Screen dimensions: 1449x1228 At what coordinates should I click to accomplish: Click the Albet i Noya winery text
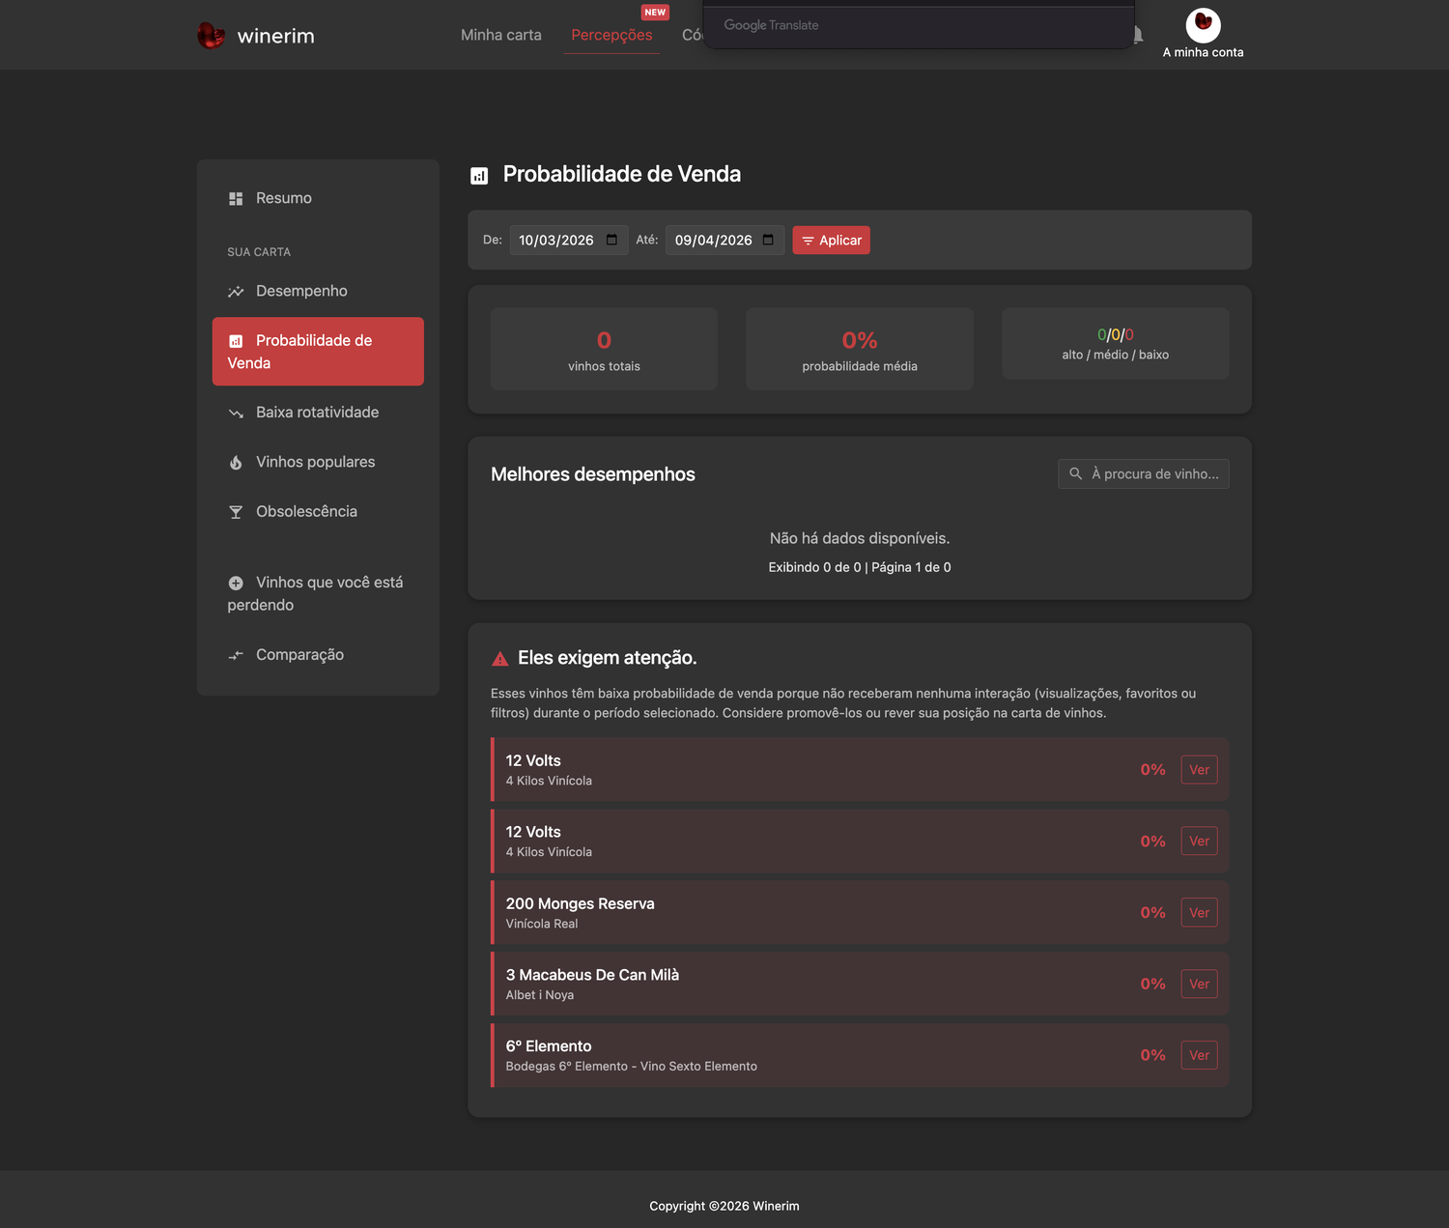(x=540, y=995)
